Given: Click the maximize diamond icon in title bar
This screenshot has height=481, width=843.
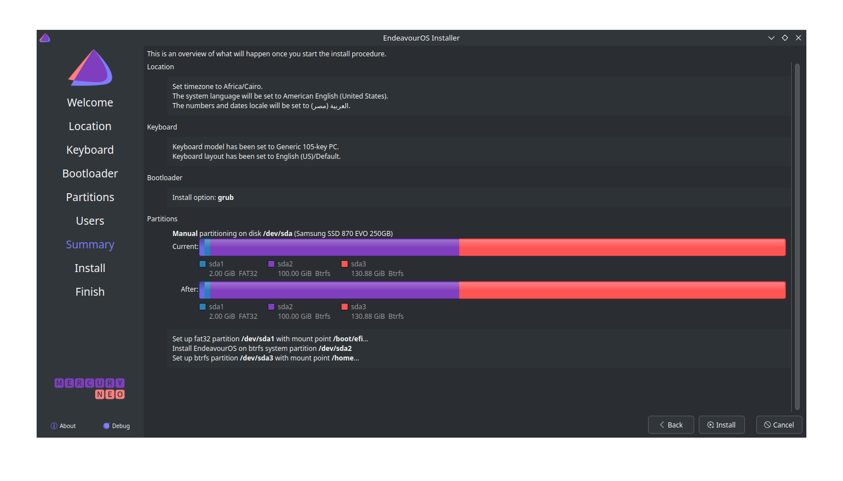Looking at the screenshot, I should pos(785,38).
